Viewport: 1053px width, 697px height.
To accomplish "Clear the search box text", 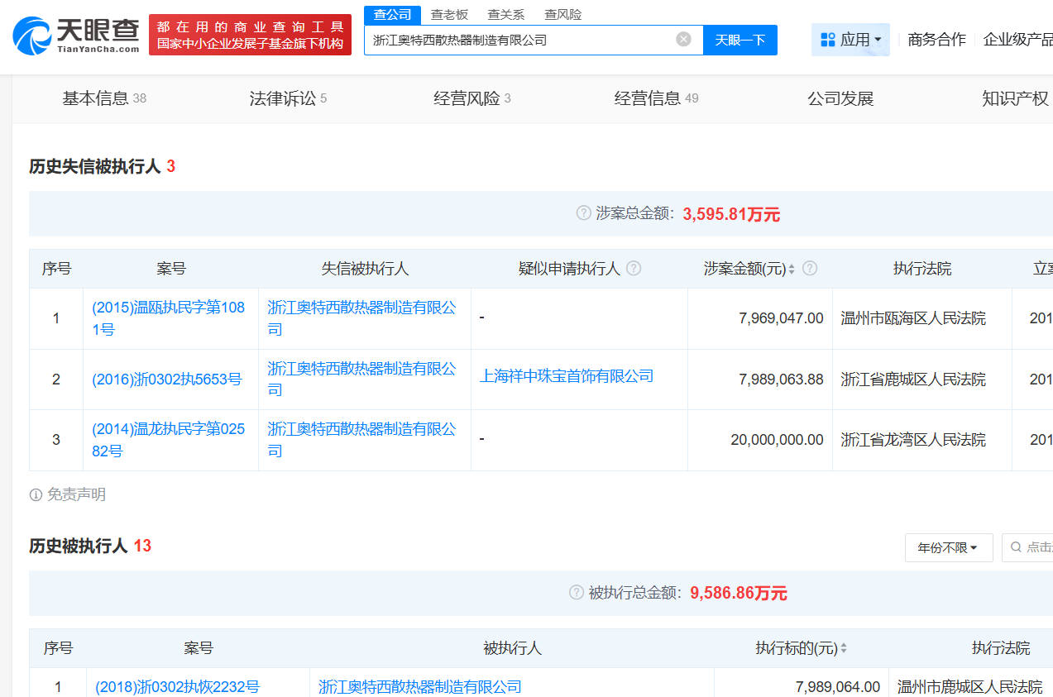I will coord(683,39).
